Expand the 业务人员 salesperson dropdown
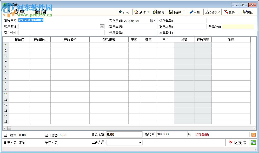Screen dimensions: 259x153 (x=140, y=143)
